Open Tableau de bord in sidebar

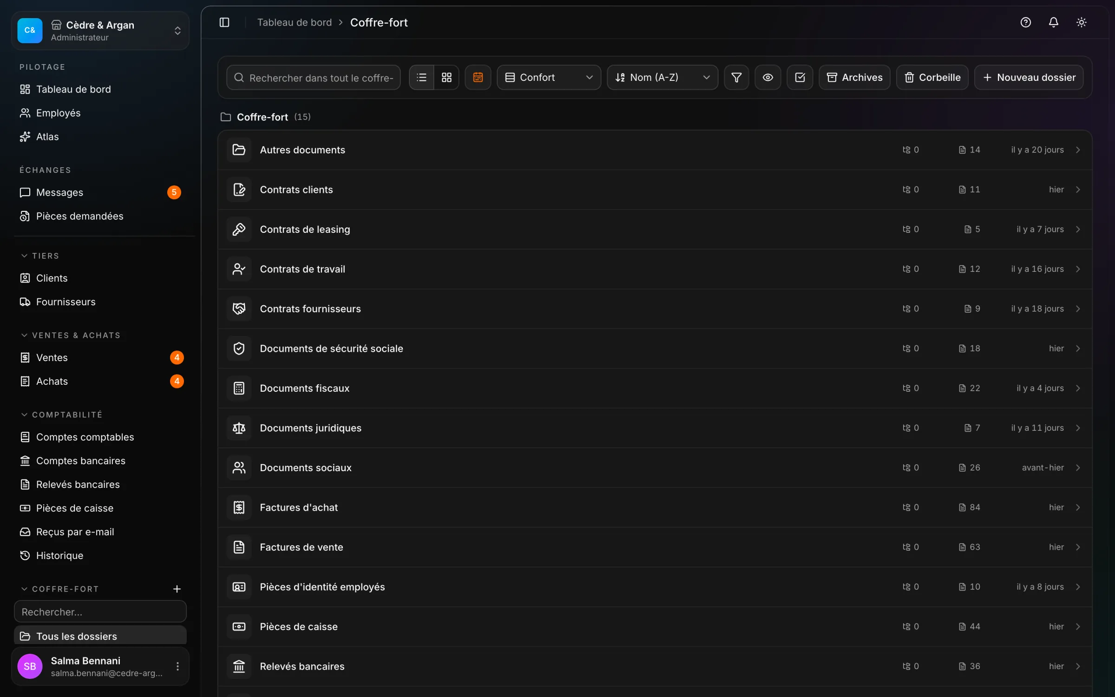coord(100,89)
